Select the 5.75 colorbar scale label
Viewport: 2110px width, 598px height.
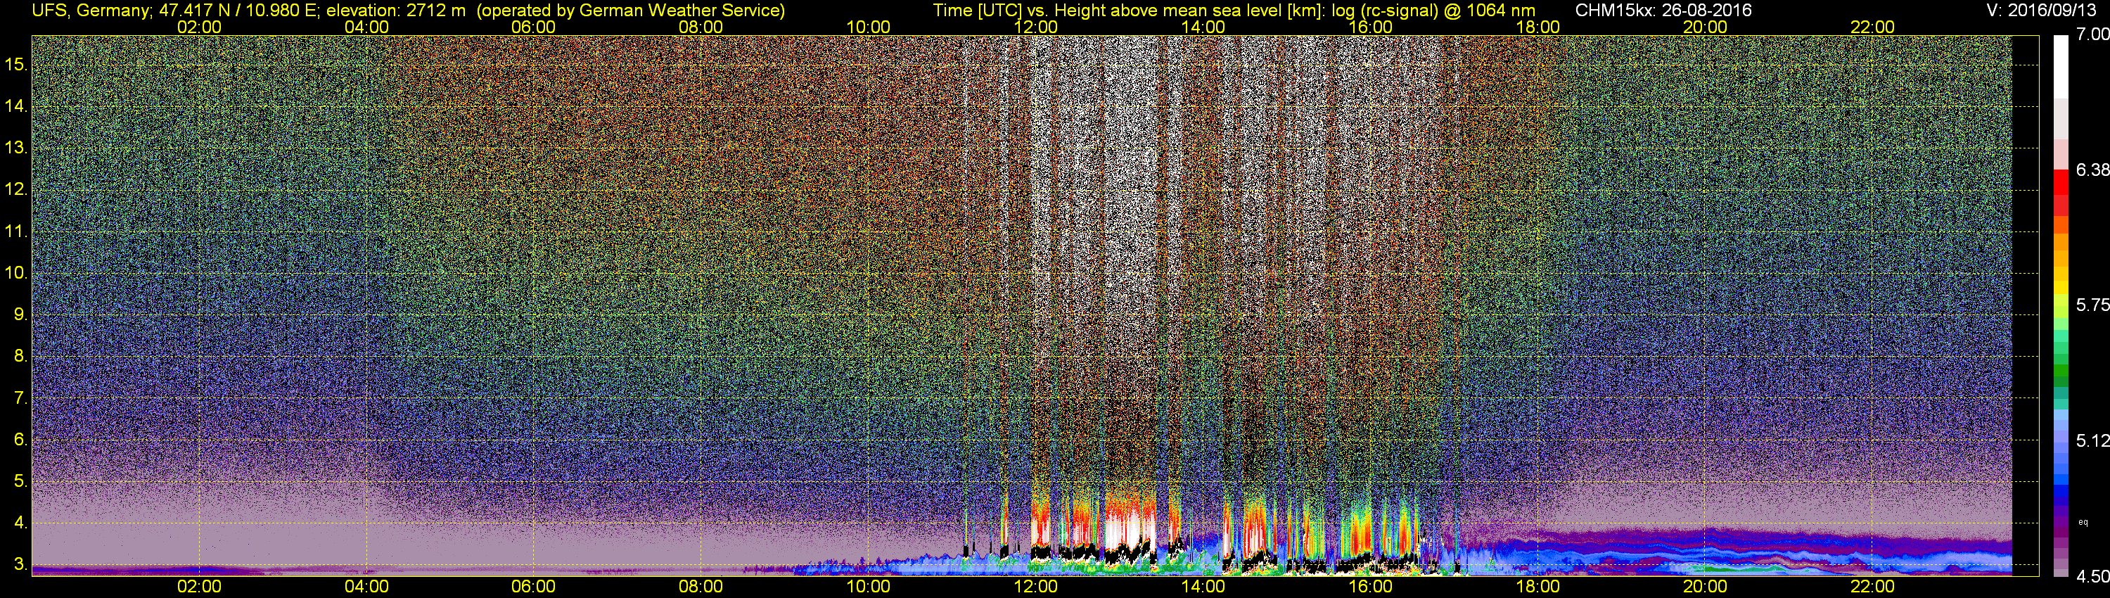click(2092, 305)
